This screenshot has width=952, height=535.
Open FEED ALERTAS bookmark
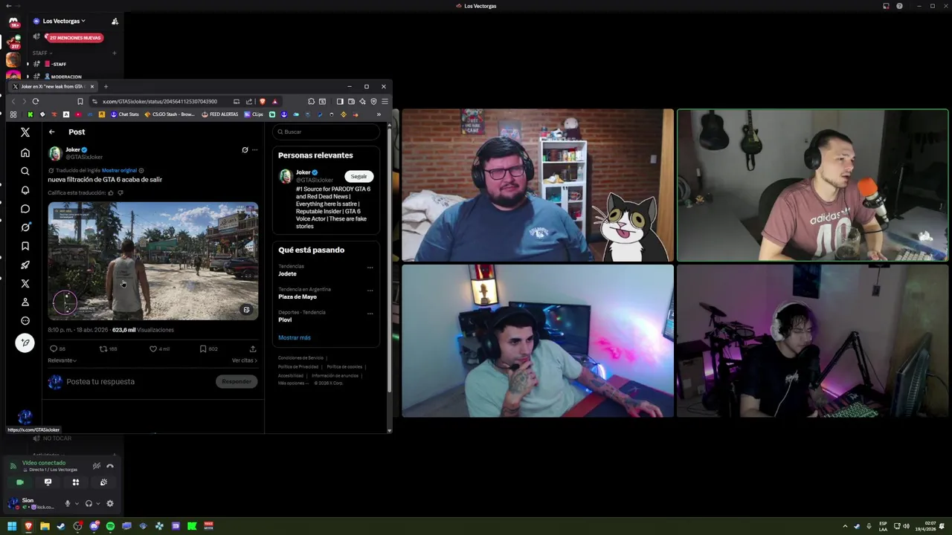(x=220, y=114)
